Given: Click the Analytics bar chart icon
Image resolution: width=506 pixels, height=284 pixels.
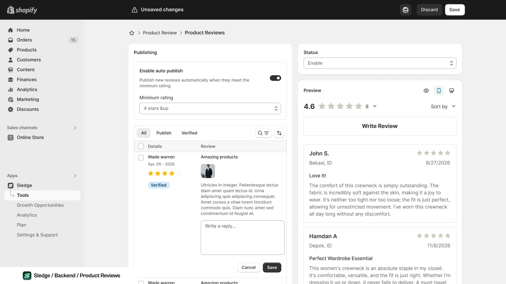Looking at the screenshot, I should (11, 90).
